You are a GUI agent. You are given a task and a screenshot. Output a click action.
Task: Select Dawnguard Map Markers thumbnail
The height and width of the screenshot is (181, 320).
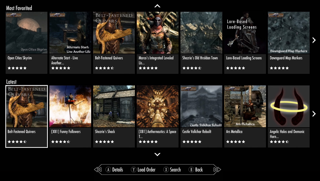(289, 33)
